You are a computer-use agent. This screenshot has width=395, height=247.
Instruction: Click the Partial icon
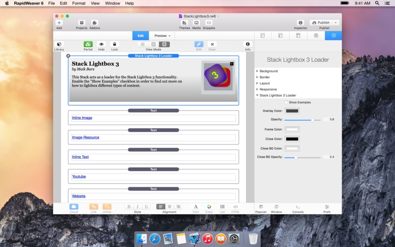tap(88, 44)
